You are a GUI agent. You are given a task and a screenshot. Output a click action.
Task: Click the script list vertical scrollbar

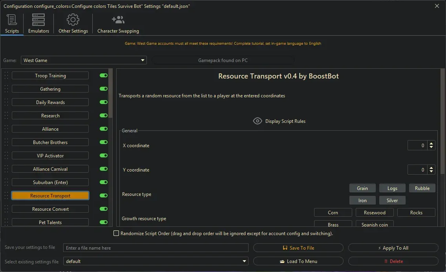point(110,94)
